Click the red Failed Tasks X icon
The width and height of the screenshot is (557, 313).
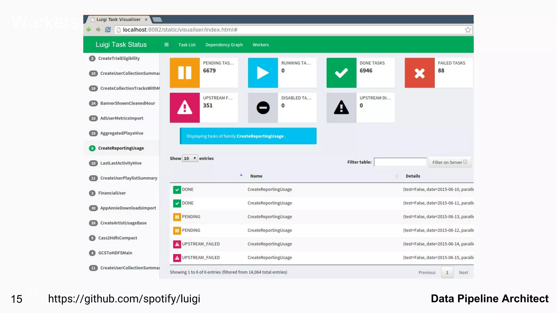pyautogui.click(x=419, y=73)
